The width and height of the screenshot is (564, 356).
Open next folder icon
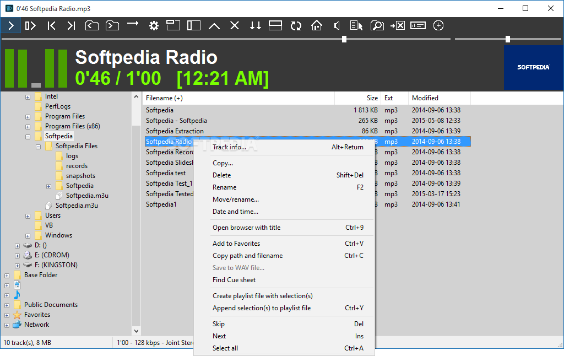pyautogui.click(x=112, y=25)
